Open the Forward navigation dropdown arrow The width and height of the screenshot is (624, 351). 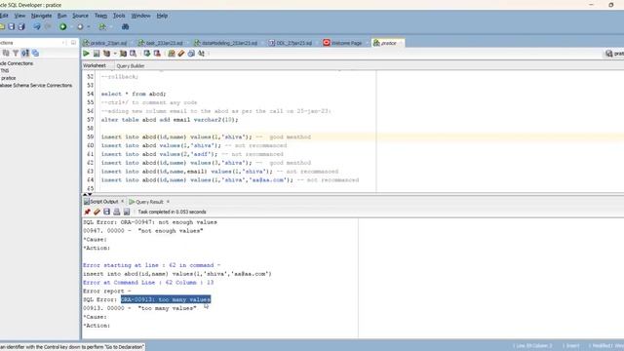(x=89, y=26)
